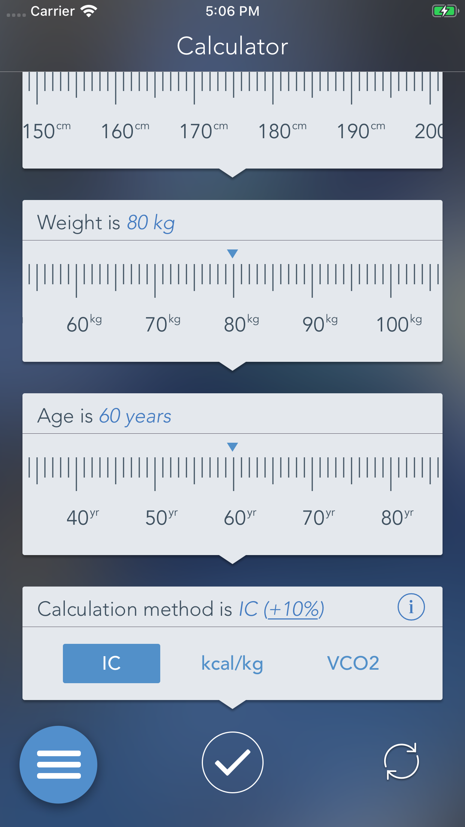465x827 pixels.
Task: Tap the 70 yr label on age ruler
Action: [x=318, y=518]
